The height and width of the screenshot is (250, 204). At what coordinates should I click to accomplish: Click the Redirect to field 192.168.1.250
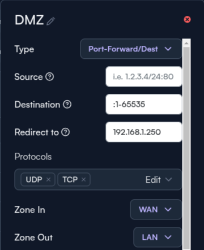pos(144,132)
